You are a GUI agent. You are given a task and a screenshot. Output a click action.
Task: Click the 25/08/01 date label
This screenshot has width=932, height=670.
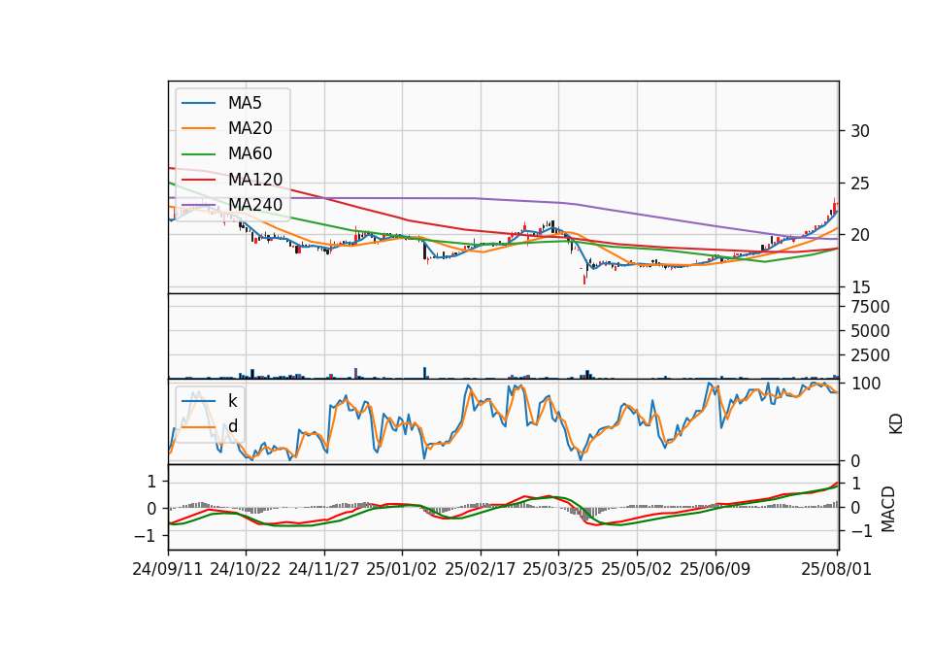pos(836,569)
